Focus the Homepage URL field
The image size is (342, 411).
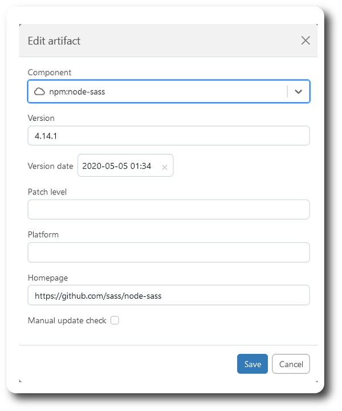[x=169, y=295]
